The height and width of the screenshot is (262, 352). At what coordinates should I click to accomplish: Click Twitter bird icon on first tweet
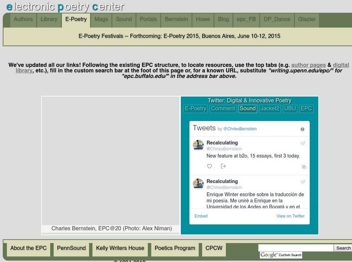click(303, 143)
